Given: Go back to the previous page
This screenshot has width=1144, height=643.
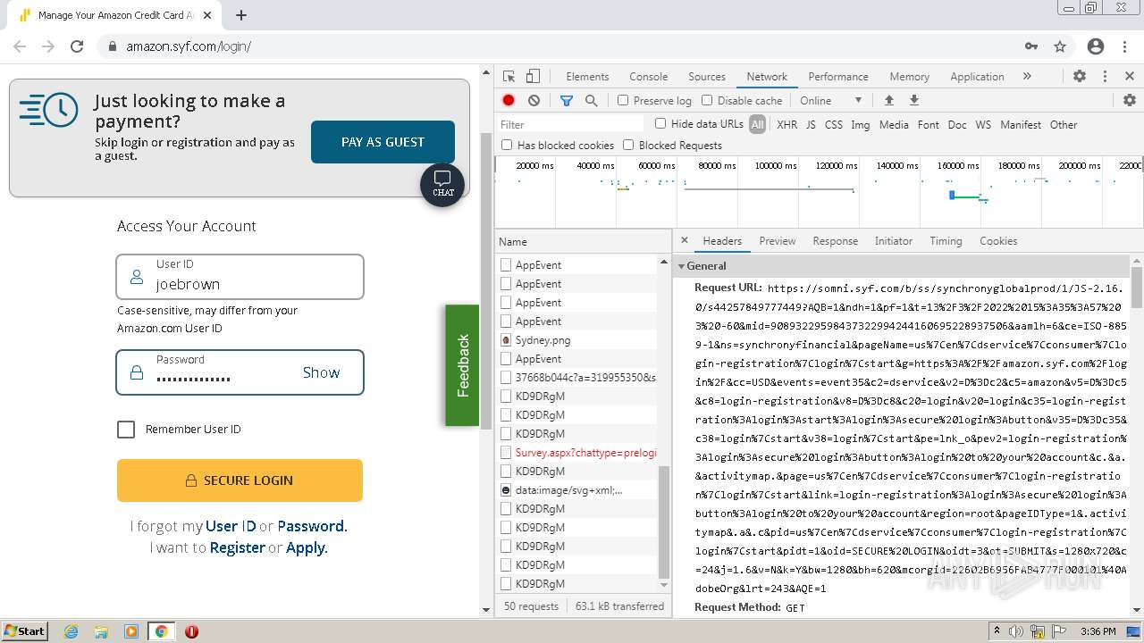Looking at the screenshot, I should pos(20,46).
